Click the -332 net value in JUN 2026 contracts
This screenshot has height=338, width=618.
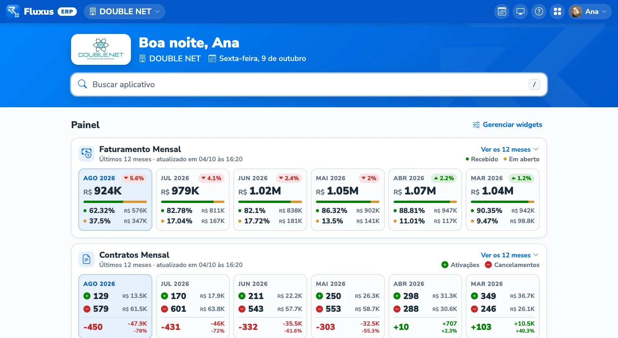pos(248,327)
